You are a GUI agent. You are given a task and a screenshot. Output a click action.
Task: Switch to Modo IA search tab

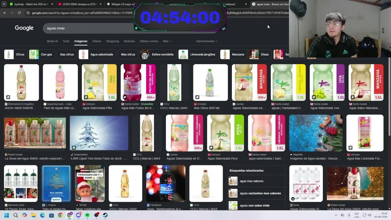[x=52, y=41]
